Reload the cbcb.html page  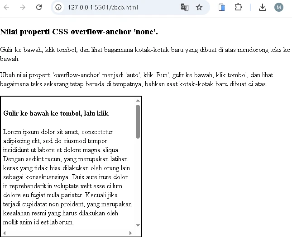tap(39, 7)
